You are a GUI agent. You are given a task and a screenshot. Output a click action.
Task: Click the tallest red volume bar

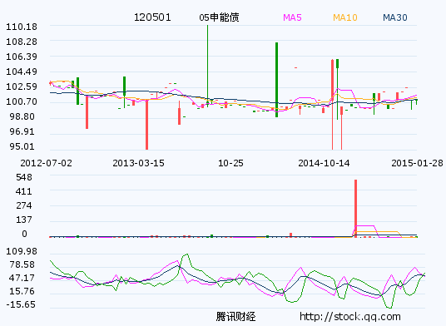tap(355, 208)
